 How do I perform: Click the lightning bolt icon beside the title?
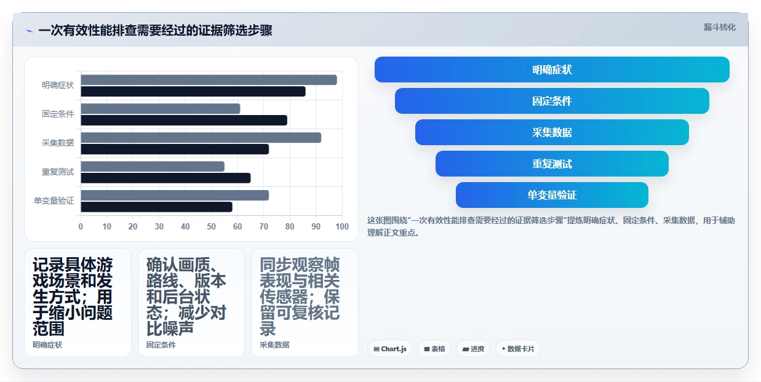[x=29, y=31]
